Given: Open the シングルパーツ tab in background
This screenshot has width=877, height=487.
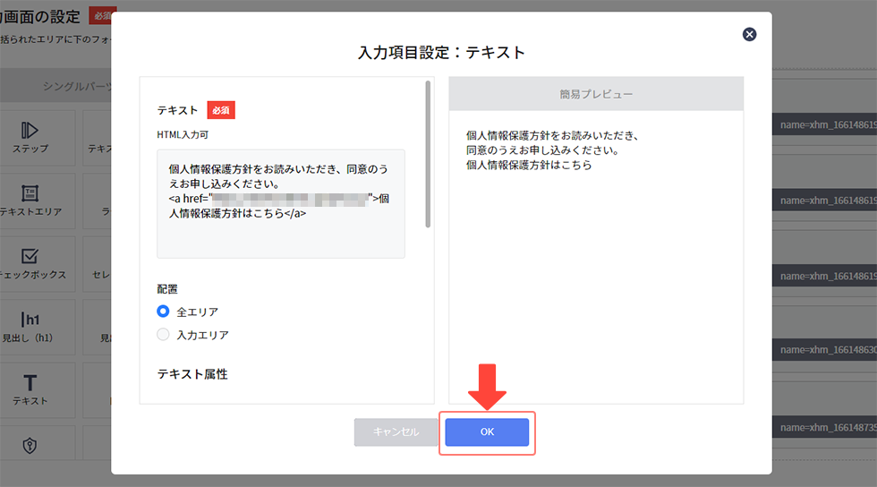Looking at the screenshot, I should [77, 86].
